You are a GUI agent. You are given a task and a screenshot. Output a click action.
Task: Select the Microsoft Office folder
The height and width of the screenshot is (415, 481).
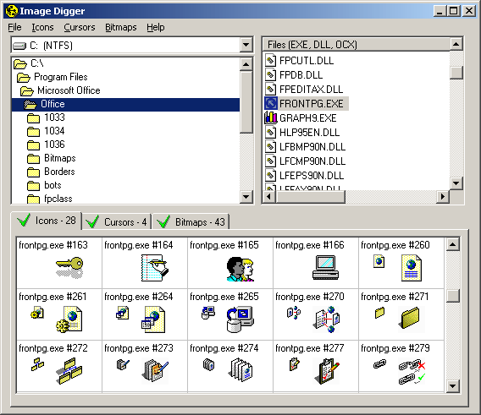(60, 90)
